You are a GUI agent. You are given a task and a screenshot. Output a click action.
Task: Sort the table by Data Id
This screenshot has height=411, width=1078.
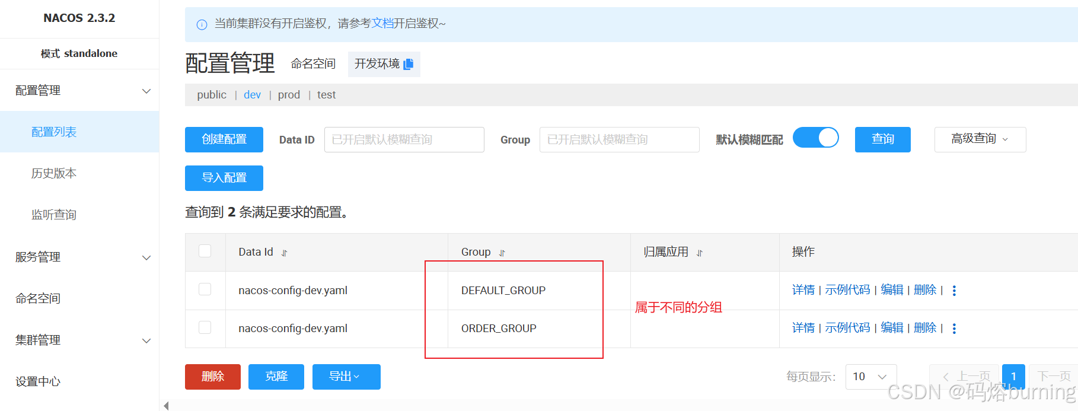click(x=284, y=253)
